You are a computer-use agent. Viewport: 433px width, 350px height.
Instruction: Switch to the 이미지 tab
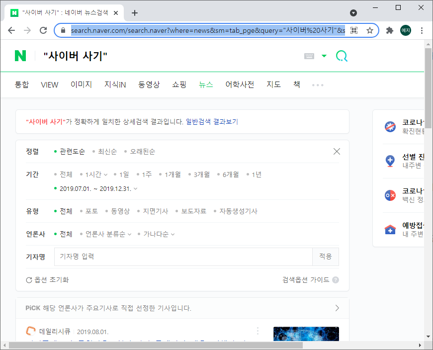click(x=81, y=85)
